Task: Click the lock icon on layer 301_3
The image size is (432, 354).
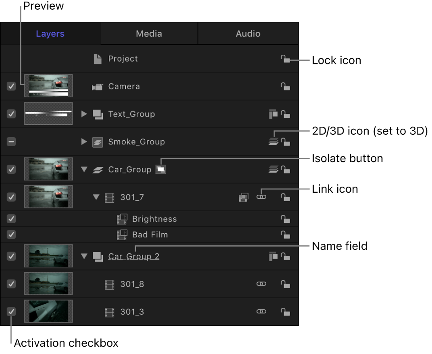Action: coord(285,311)
